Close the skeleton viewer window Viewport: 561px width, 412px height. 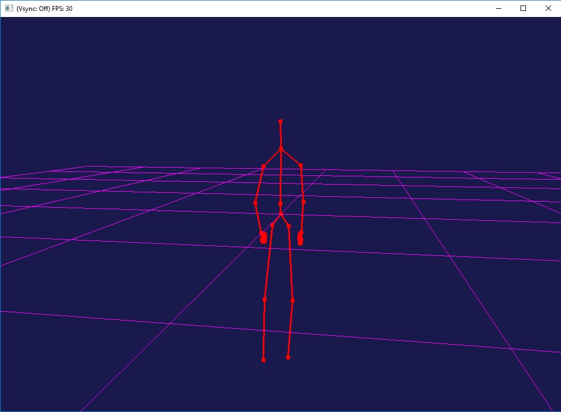tap(548, 8)
